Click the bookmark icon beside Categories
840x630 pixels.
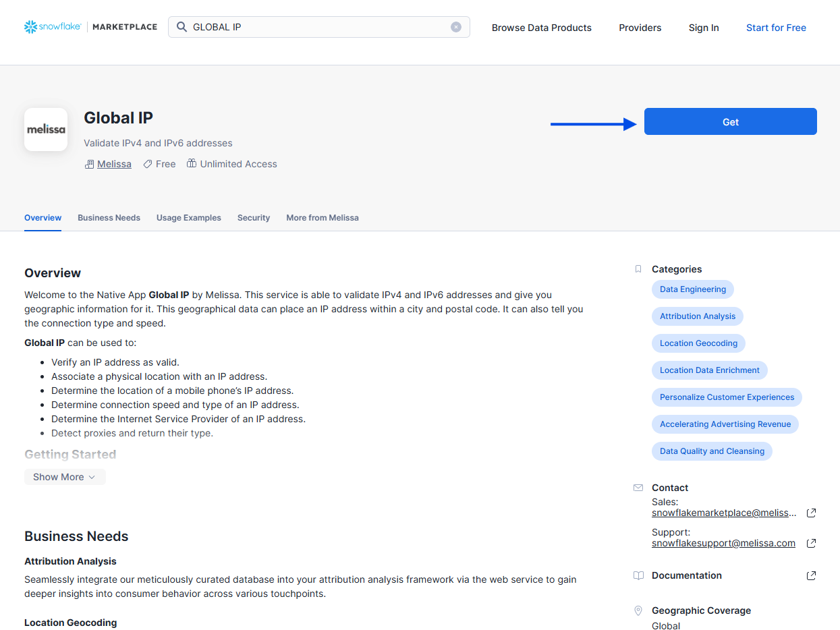tap(638, 269)
